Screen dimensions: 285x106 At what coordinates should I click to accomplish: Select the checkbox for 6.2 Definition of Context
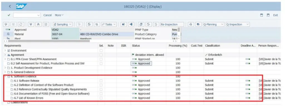pos(101,85)
